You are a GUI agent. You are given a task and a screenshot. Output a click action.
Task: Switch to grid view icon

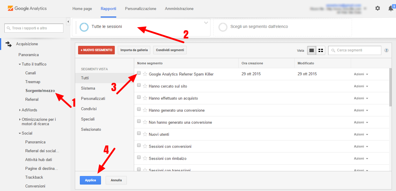[x=321, y=51]
